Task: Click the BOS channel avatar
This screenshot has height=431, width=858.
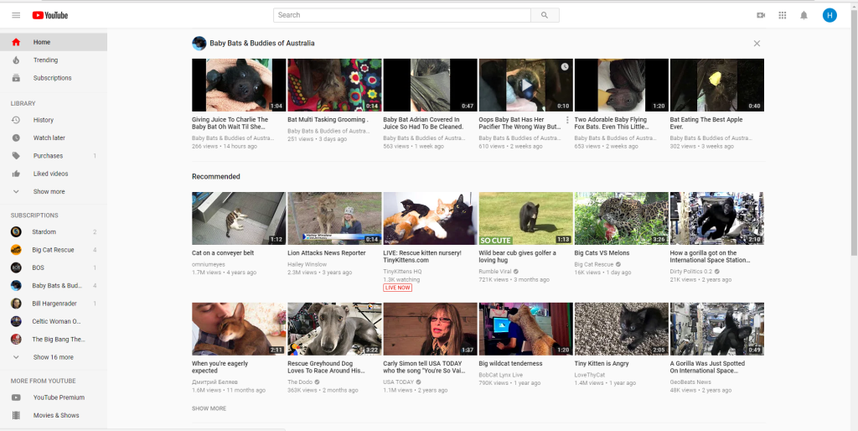Action: (16, 267)
